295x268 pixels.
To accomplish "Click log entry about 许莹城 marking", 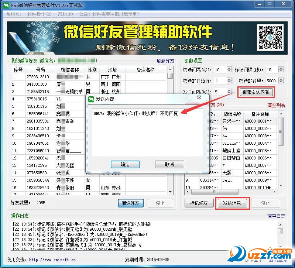I will [73, 240].
